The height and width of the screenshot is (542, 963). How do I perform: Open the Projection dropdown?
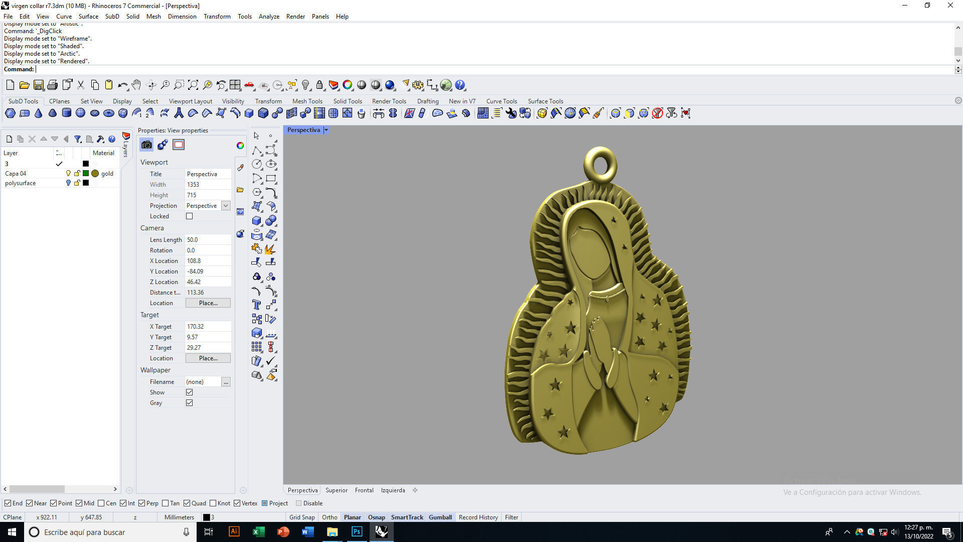226,206
